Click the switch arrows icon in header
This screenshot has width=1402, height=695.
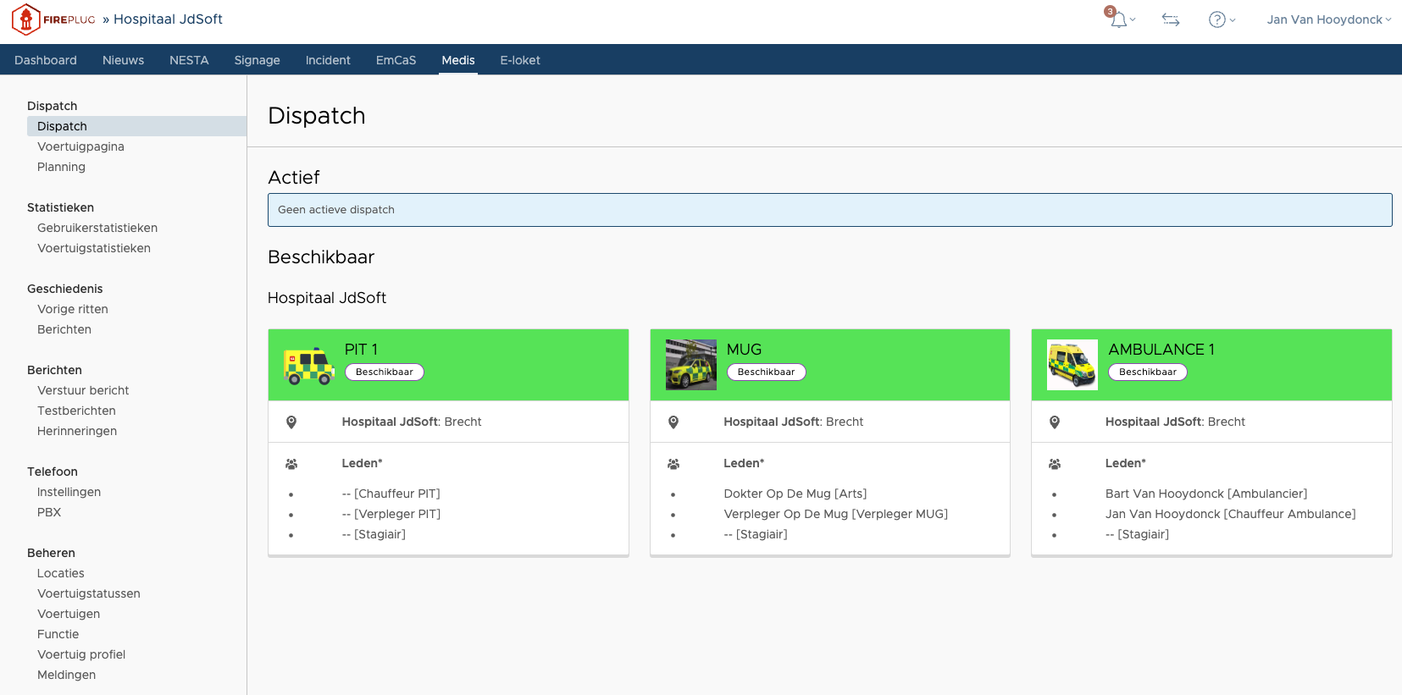[x=1171, y=19]
